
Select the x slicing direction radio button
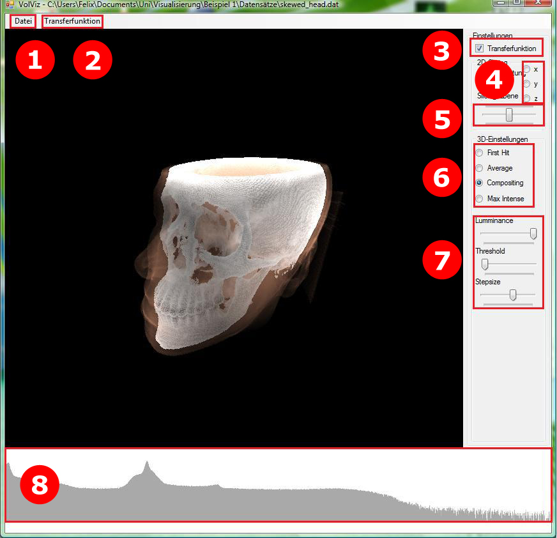527,69
